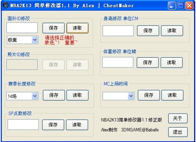Click 读取 in MC上场时间 group
196x142 pixels.
point(172,95)
